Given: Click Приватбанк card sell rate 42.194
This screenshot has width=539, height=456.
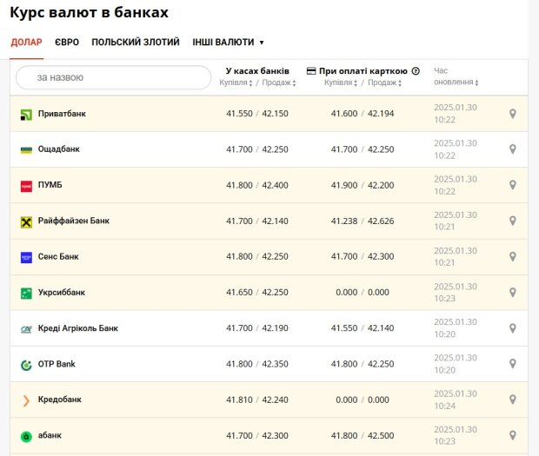Looking at the screenshot, I should (x=381, y=114).
